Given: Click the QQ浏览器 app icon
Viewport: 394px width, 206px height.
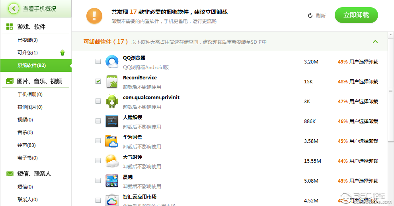Looking at the screenshot, I should tap(112, 62).
